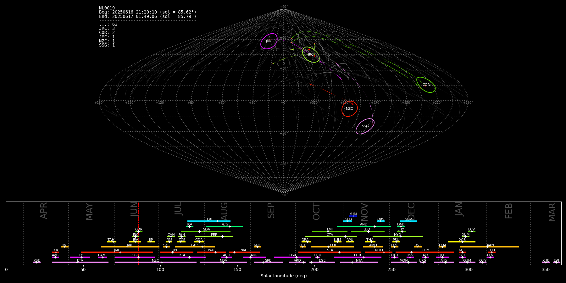Click the KSE shower bar

click(37, 262)
